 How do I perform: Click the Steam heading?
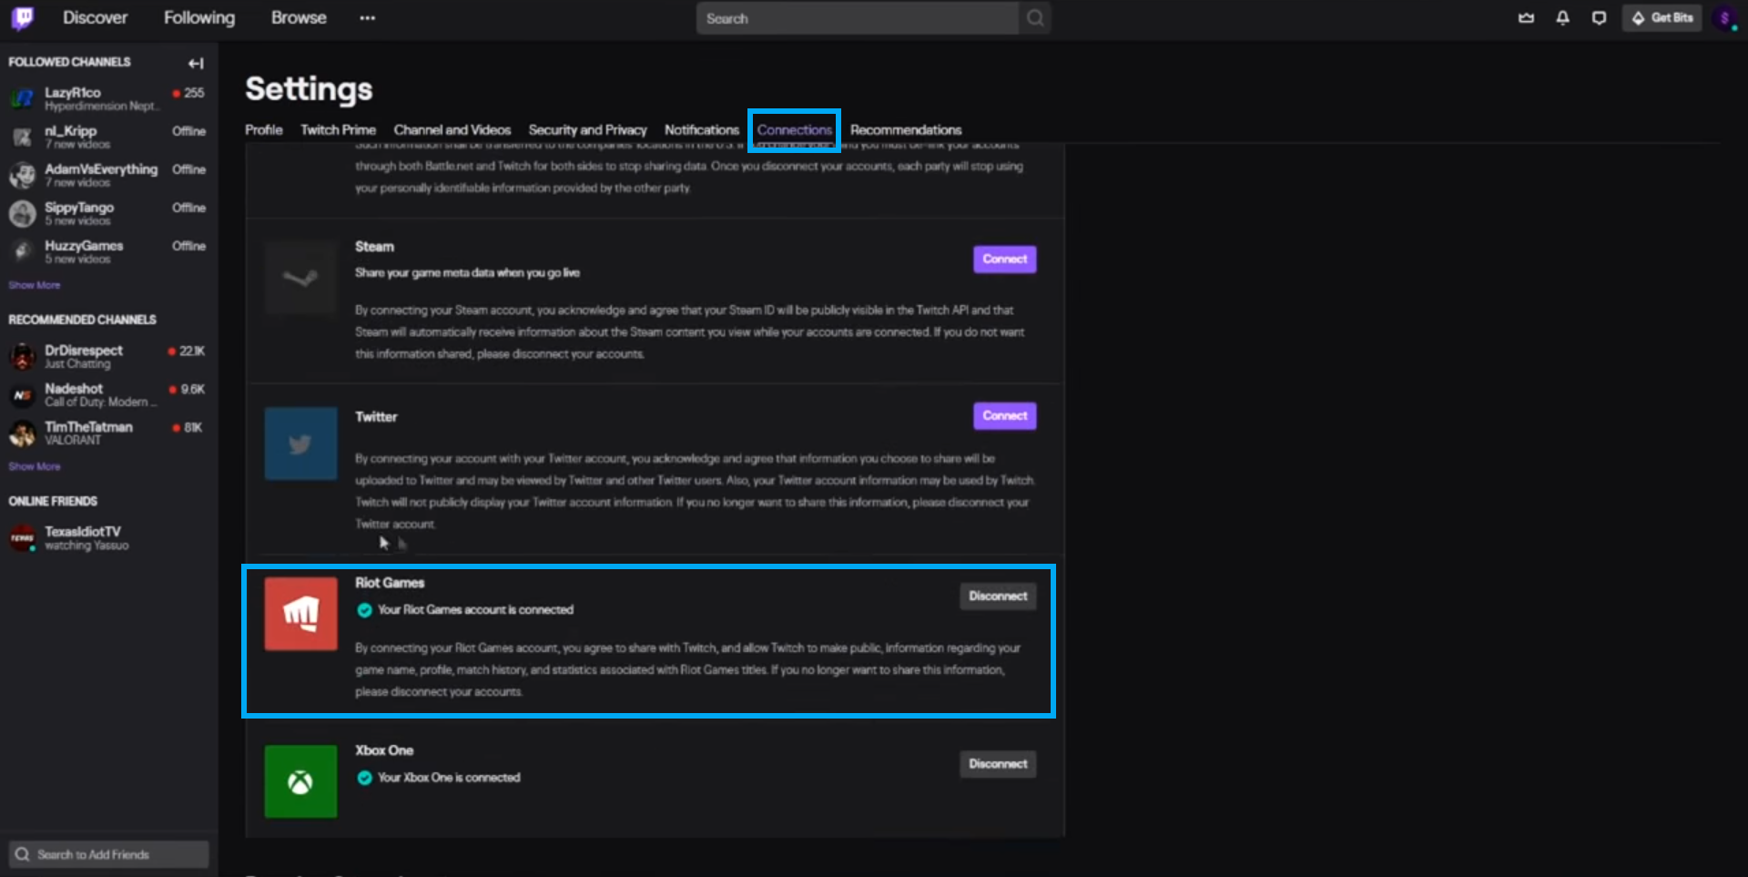[x=374, y=247]
